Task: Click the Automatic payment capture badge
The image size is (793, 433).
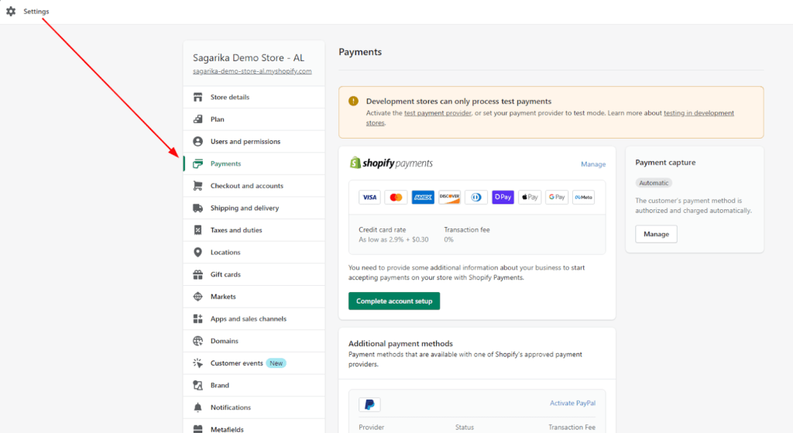Action: pyautogui.click(x=654, y=183)
